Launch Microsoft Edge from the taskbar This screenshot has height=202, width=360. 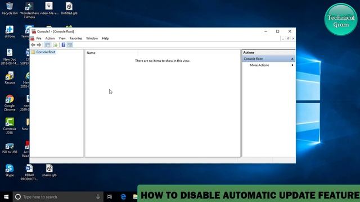tap(123, 197)
